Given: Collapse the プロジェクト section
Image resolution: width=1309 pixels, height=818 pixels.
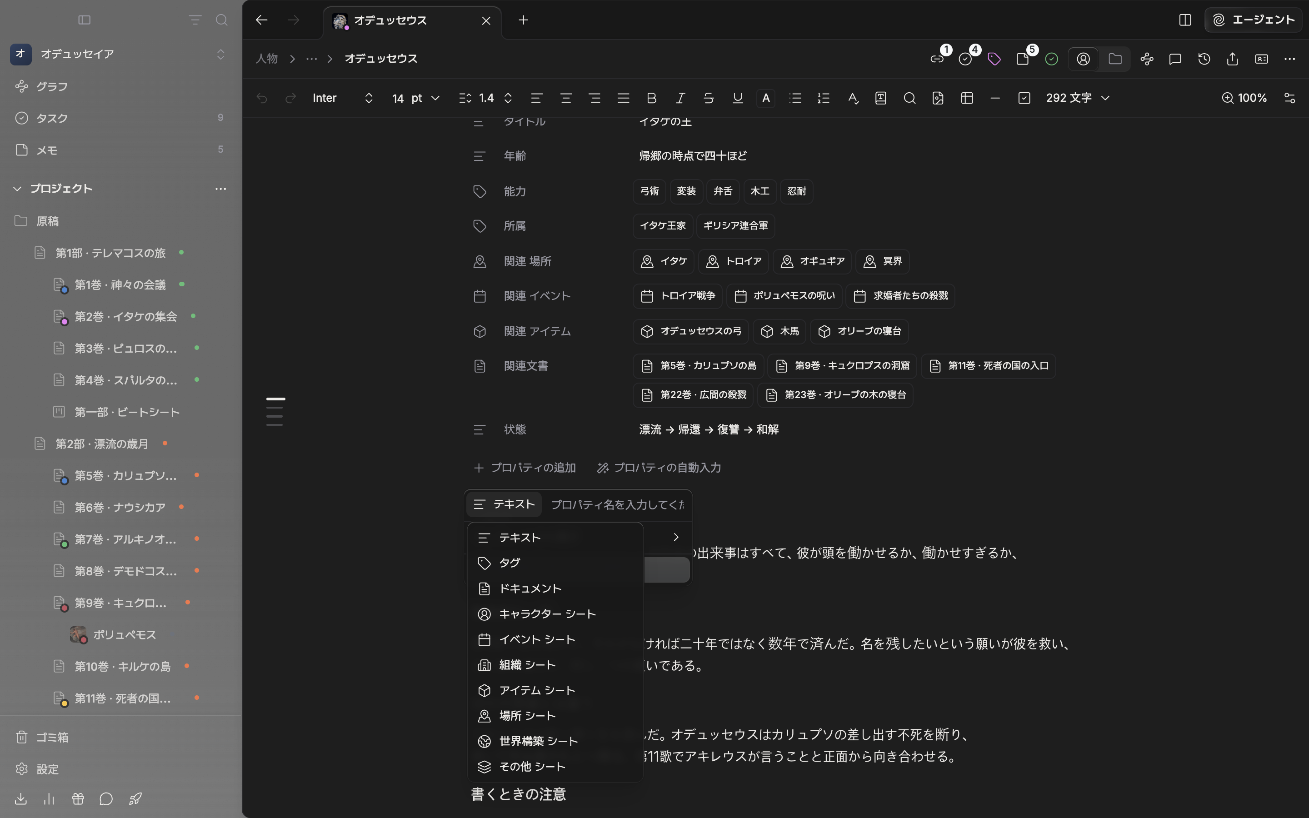Looking at the screenshot, I should click(x=17, y=189).
